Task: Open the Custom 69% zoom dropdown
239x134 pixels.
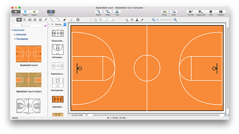Action: [x=79, y=115]
